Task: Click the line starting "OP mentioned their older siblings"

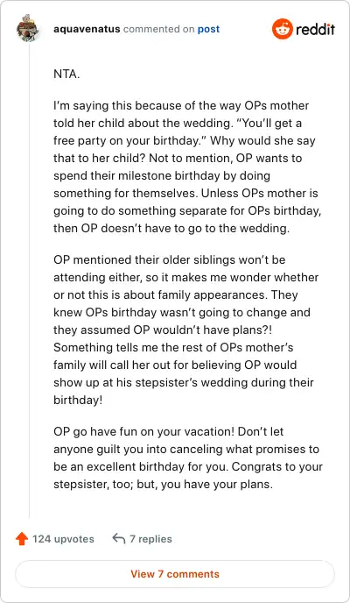Action: pyautogui.click(x=169, y=259)
